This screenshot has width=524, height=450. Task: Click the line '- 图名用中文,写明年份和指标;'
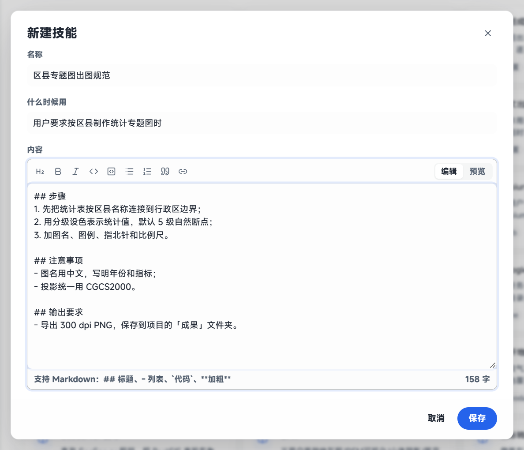point(95,274)
